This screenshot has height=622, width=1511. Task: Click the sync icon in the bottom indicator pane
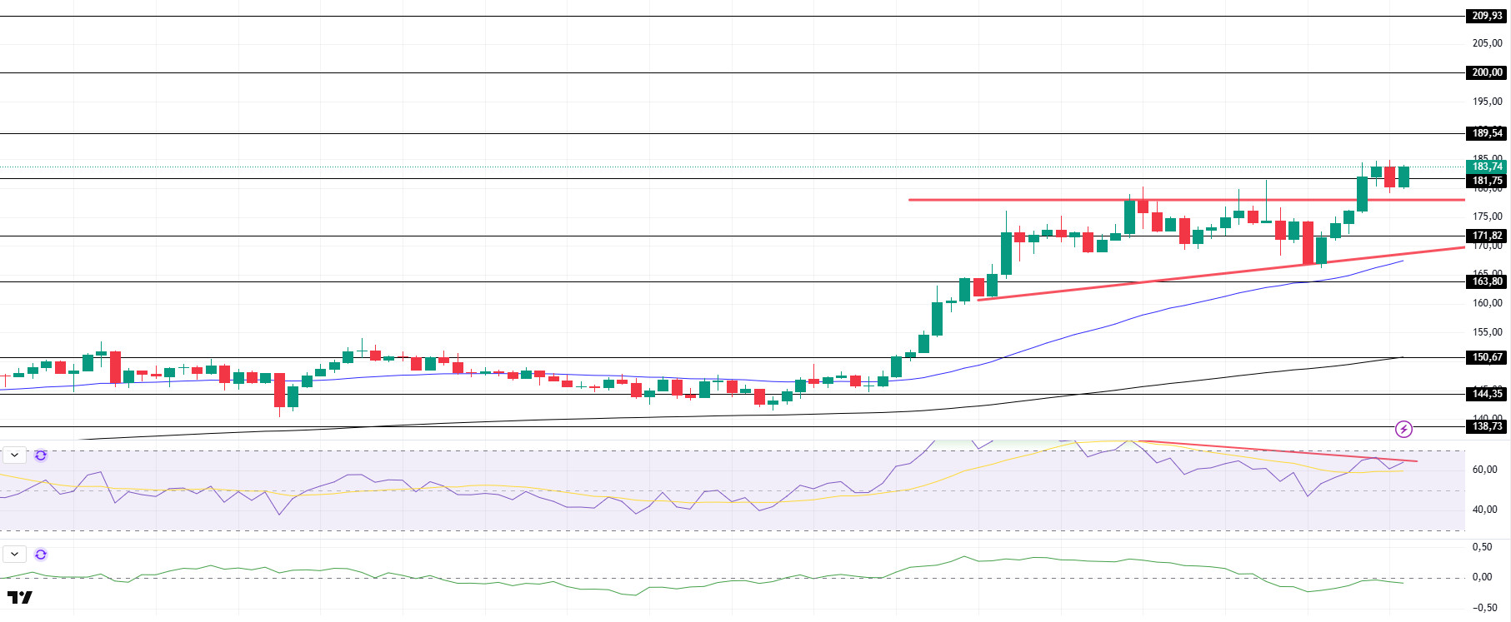41,555
